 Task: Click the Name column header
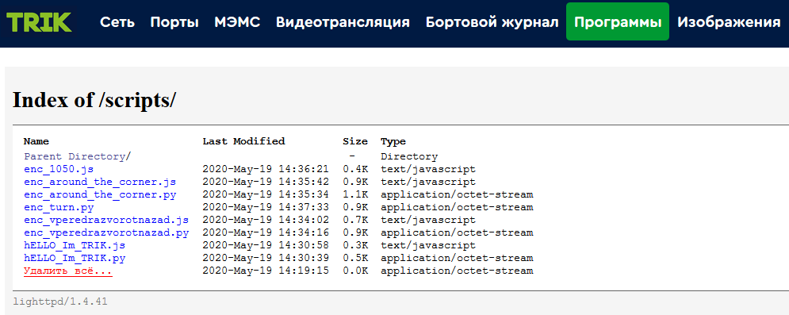(x=36, y=141)
